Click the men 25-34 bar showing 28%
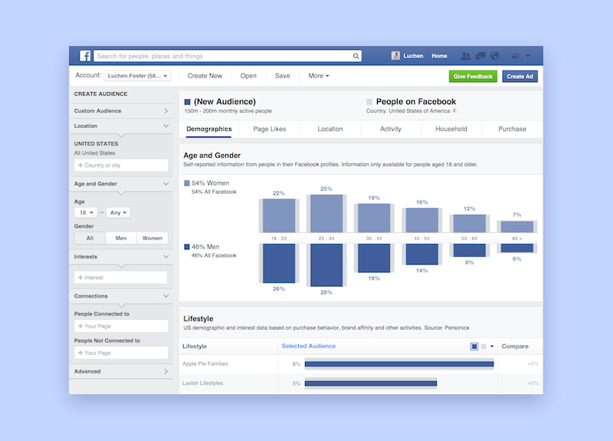The image size is (613, 441). pos(326,265)
